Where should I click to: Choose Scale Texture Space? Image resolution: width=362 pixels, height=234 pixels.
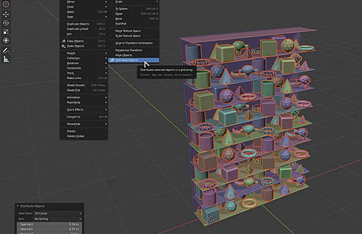click(134, 36)
